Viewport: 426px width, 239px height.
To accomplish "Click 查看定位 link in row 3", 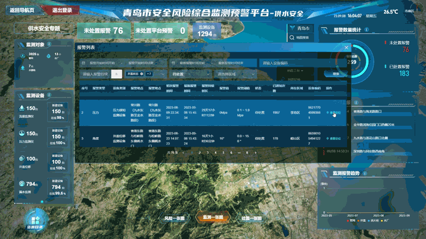I will pyautogui.click(x=334, y=138).
